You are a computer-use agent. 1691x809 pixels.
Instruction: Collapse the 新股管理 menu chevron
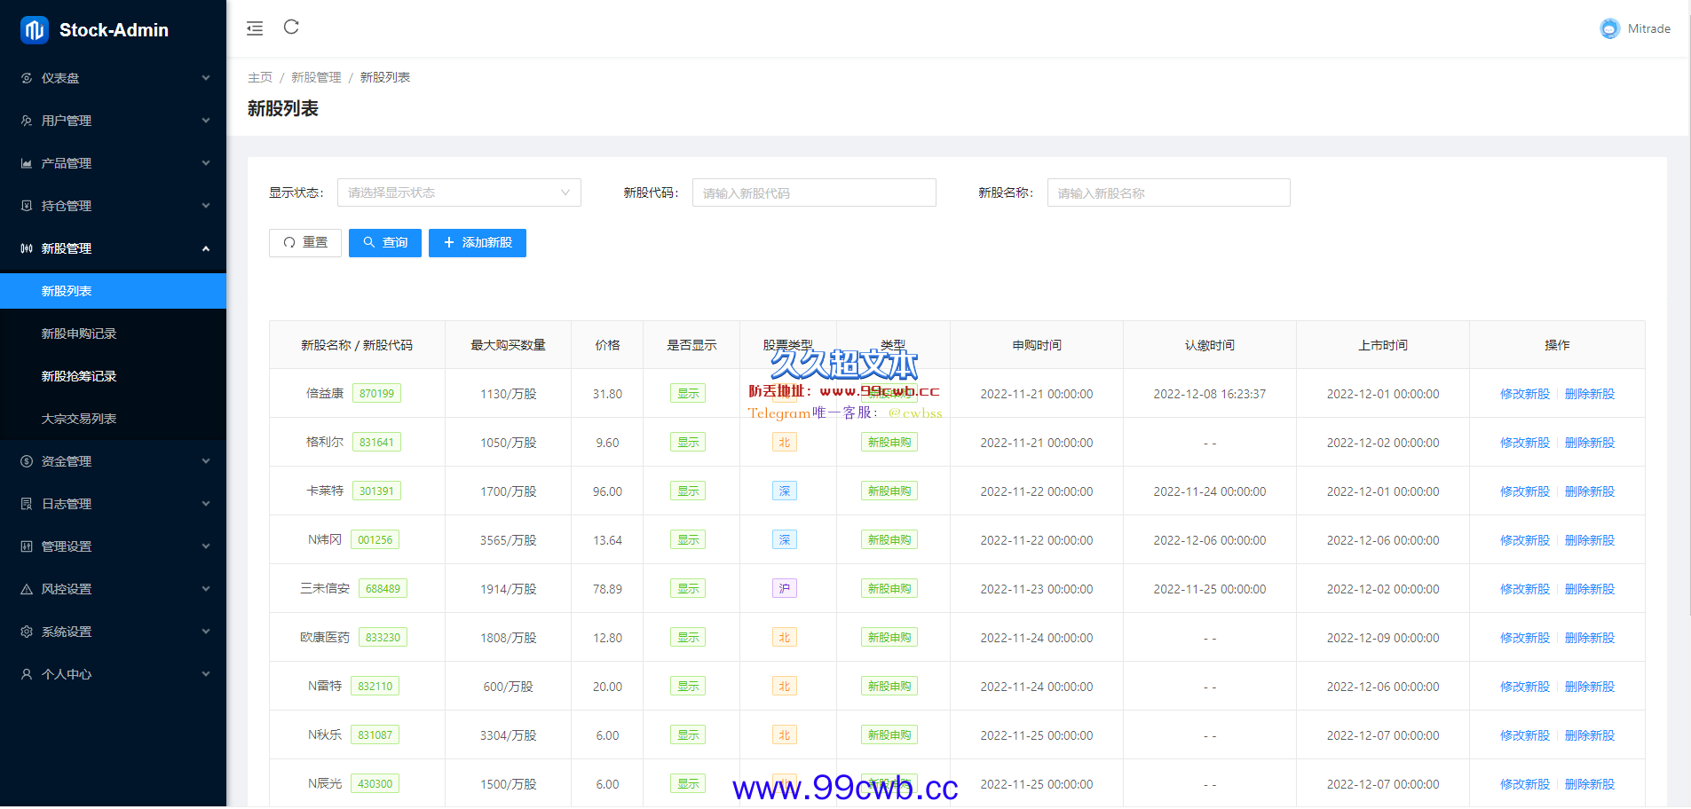point(206,248)
